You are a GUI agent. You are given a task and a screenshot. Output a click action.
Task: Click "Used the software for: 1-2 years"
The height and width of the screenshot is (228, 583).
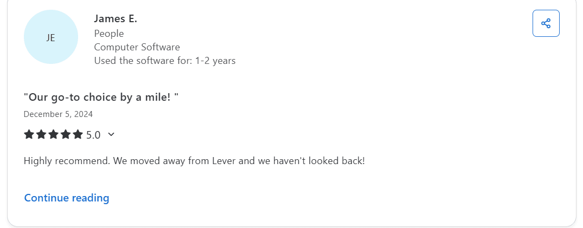[x=165, y=61]
